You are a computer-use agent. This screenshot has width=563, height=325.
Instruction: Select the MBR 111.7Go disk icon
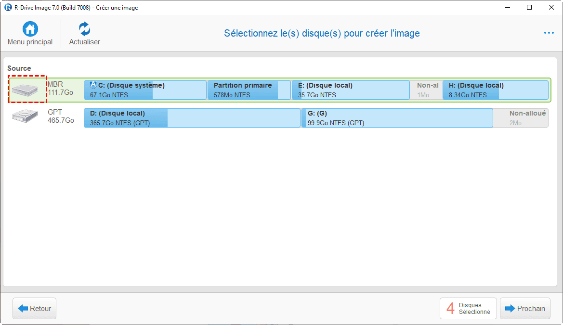(25, 90)
